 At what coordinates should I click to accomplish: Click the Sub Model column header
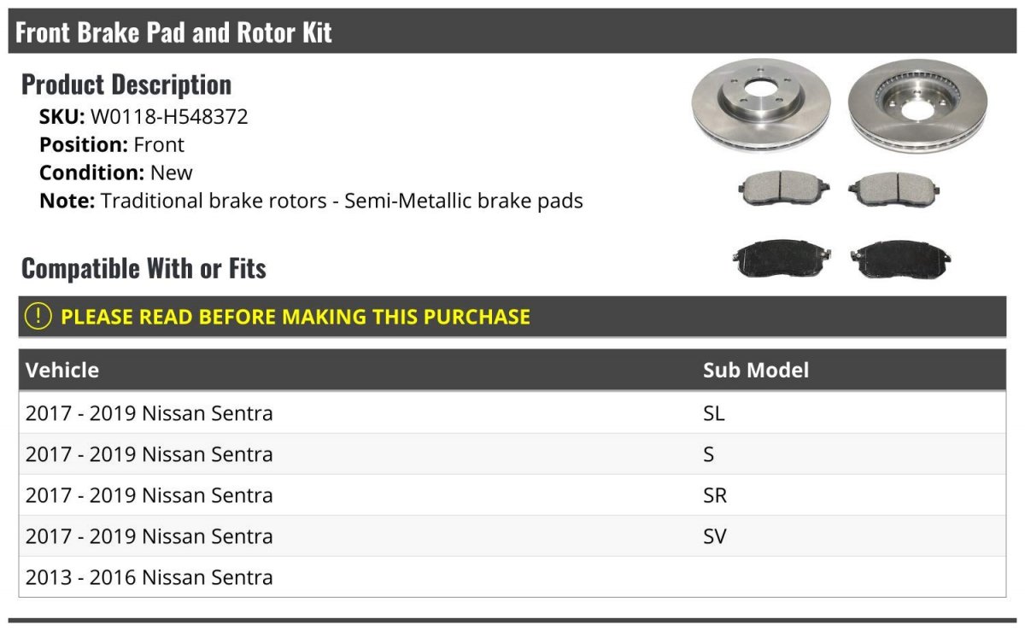pos(756,371)
